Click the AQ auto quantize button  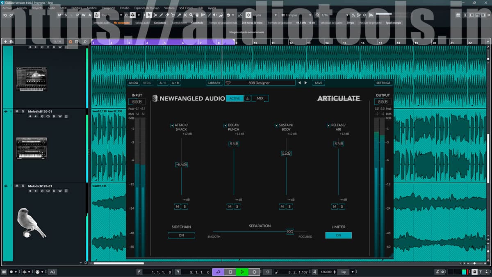click(53, 272)
